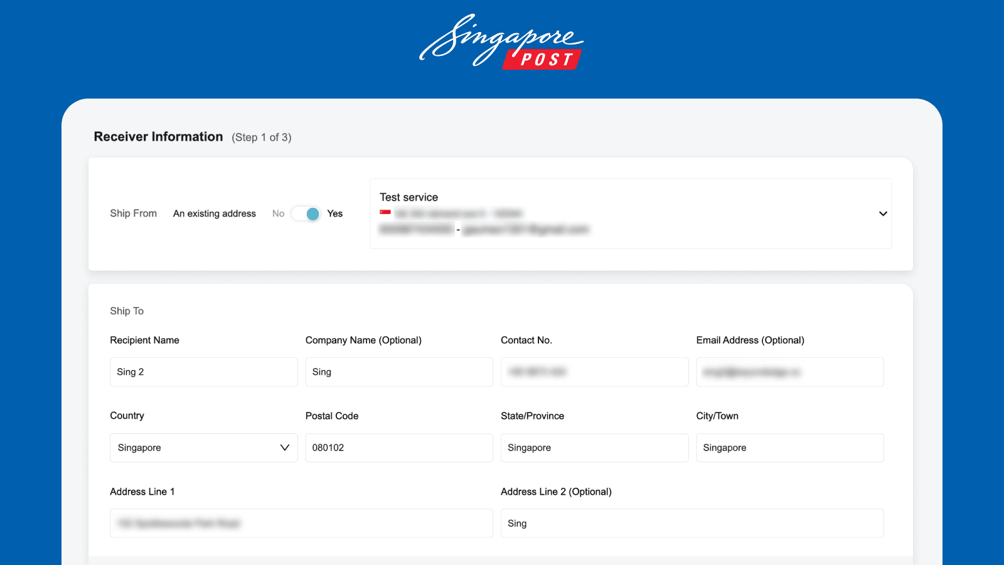Select the Yes option for existing address
This screenshot has height=565, width=1004.
point(335,213)
